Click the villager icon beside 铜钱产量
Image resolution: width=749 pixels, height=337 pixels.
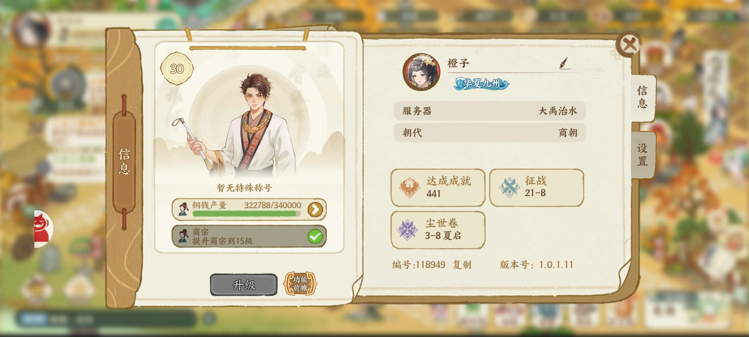pyautogui.click(x=183, y=209)
